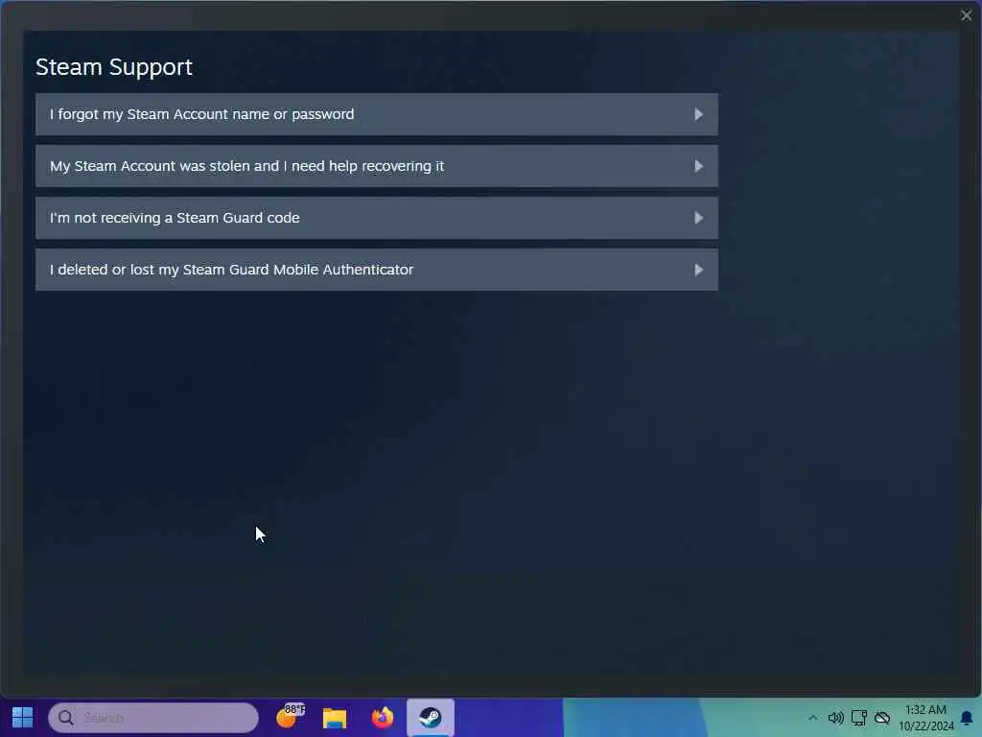Open 'I deleted or lost my Steam Guard Mobile Authenticator'
982x737 pixels.
[376, 270]
